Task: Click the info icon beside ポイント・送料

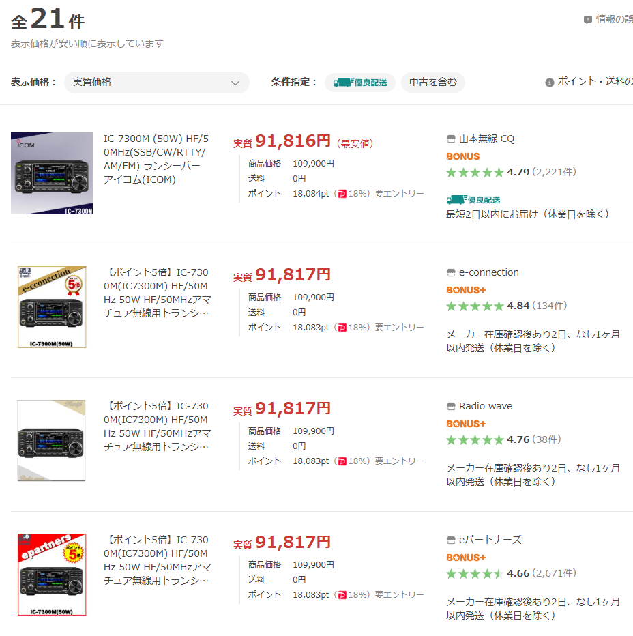Action: (550, 83)
